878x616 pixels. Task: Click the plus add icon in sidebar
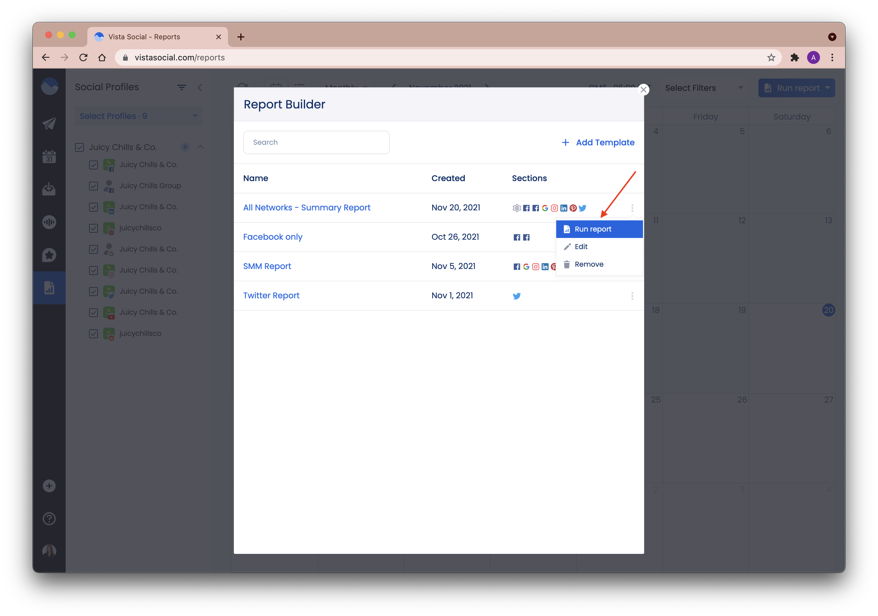(x=49, y=486)
